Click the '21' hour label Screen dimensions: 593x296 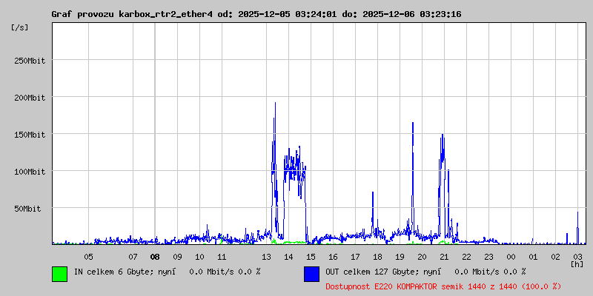coord(444,257)
